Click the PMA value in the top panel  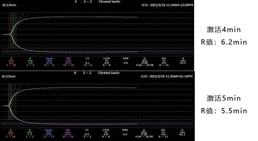pos(125,63)
